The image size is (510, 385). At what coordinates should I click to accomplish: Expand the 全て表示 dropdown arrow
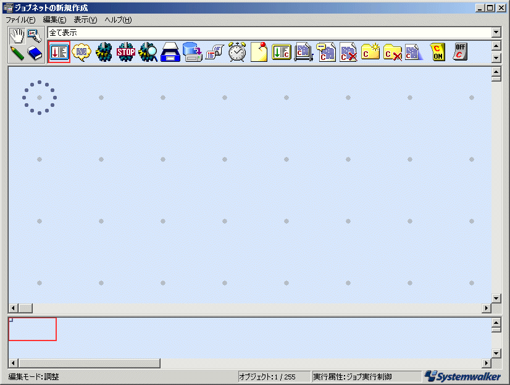[496, 32]
